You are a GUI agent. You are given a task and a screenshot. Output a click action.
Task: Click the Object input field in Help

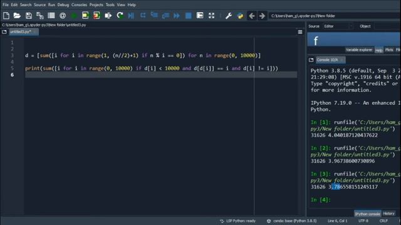(x=388, y=26)
